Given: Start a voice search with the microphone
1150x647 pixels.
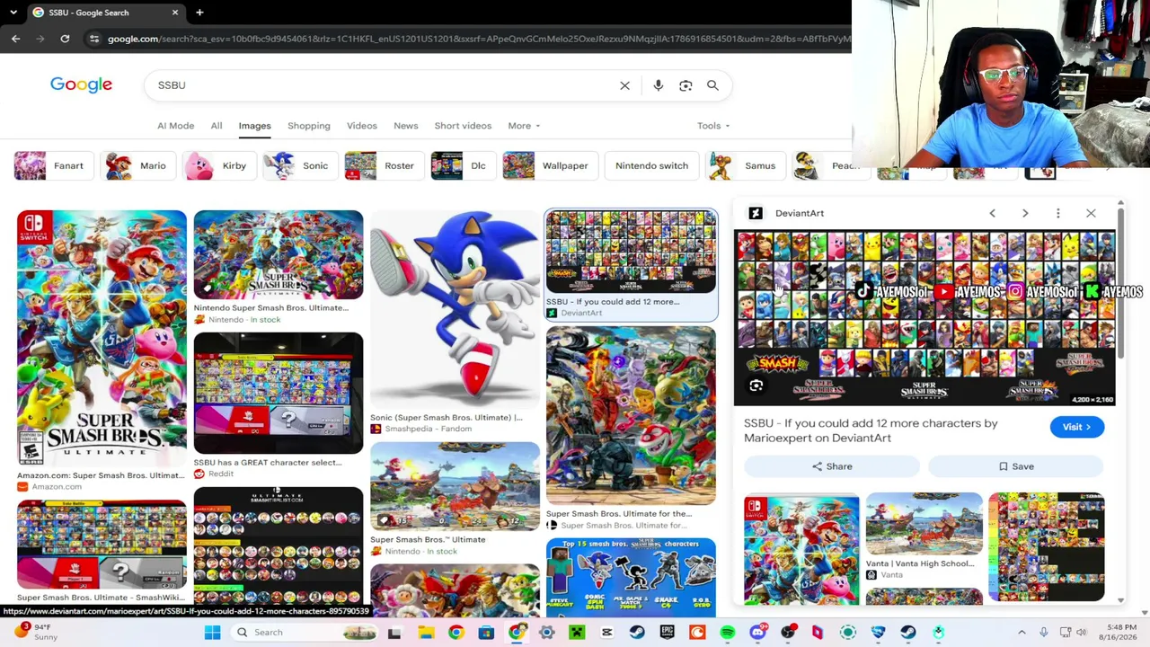Looking at the screenshot, I should pos(659,85).
